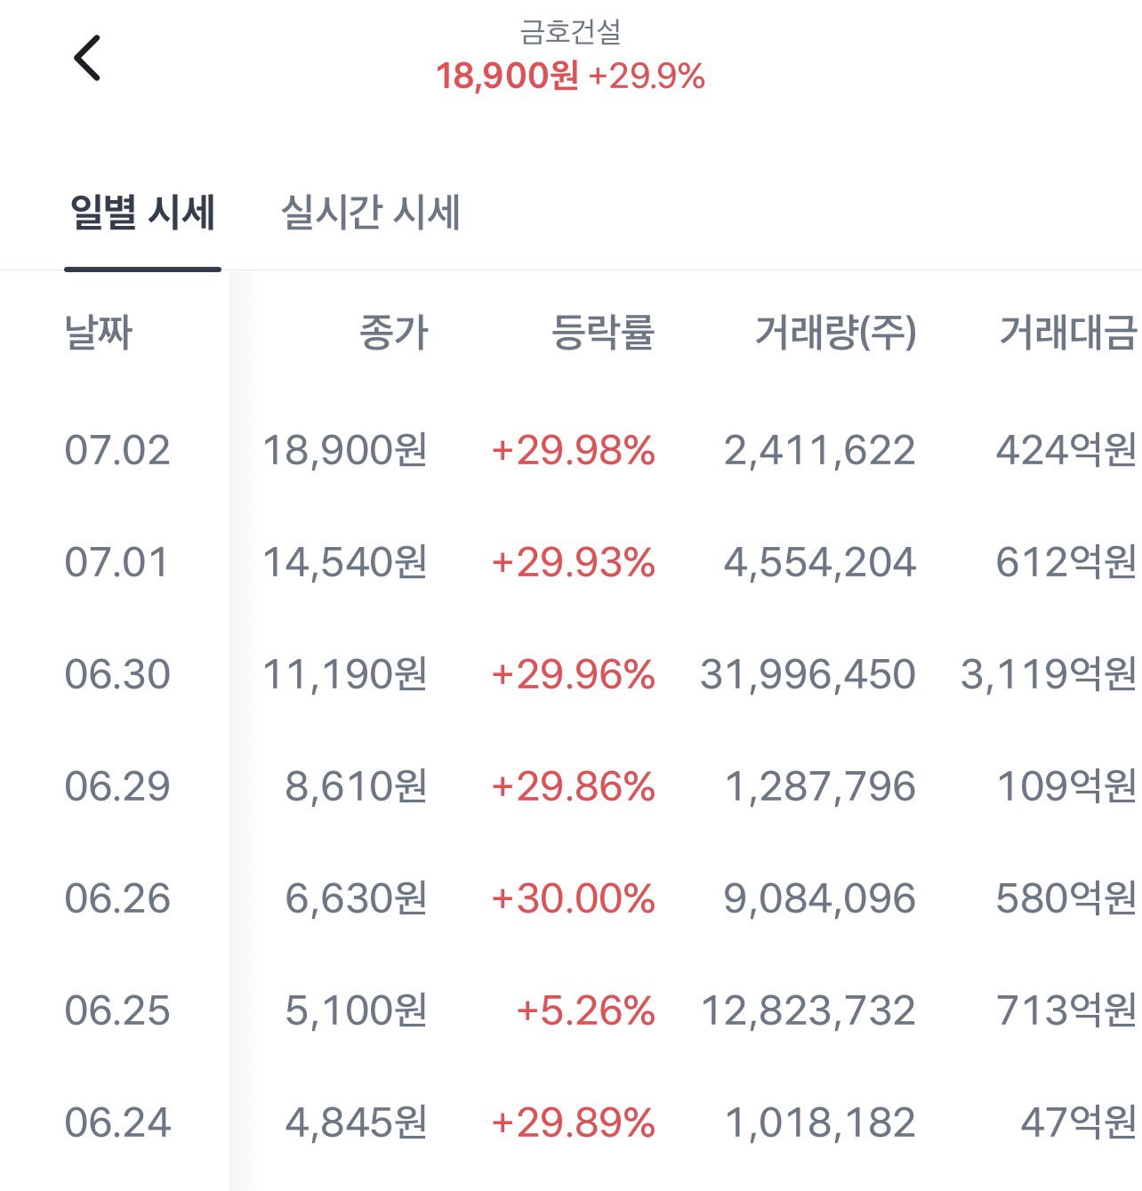Tap the 3,119억원 trading value cell
This screenshot has width=1142, height=1191.
tap(1050, 674)
